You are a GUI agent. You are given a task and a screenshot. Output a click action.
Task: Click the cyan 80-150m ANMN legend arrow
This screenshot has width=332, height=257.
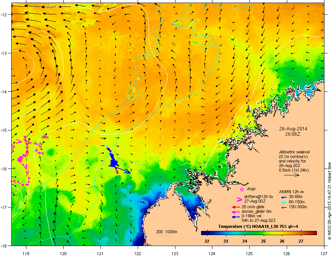coord(284,202)
